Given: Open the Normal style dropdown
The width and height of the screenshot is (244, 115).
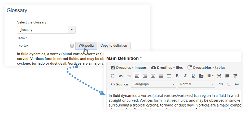Looking at the screenshot, I should pyautogui.click(x=197, y=84).
